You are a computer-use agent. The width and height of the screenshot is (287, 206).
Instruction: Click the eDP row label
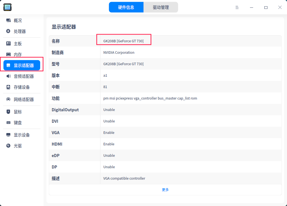coord(56,155)
